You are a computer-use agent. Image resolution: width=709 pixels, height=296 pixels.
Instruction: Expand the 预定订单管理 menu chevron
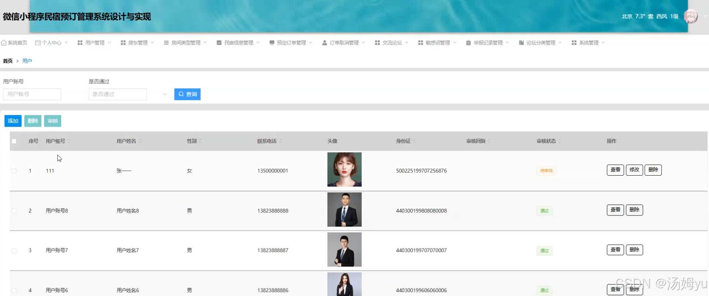(311, 43)
